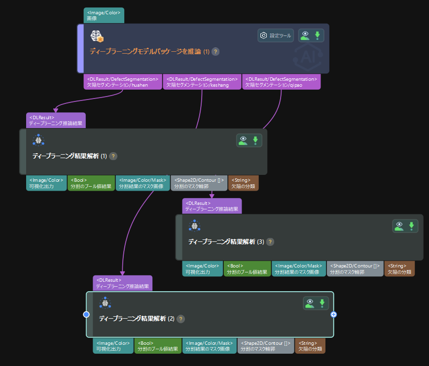Toggle visualization eye on ディープラーニング結果解析 (3)
This screenshot has width=429, height=366.
coord(399,226)
